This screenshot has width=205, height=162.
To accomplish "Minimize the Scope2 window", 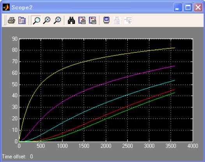I will pyautogui.click(x=178, y=7).
